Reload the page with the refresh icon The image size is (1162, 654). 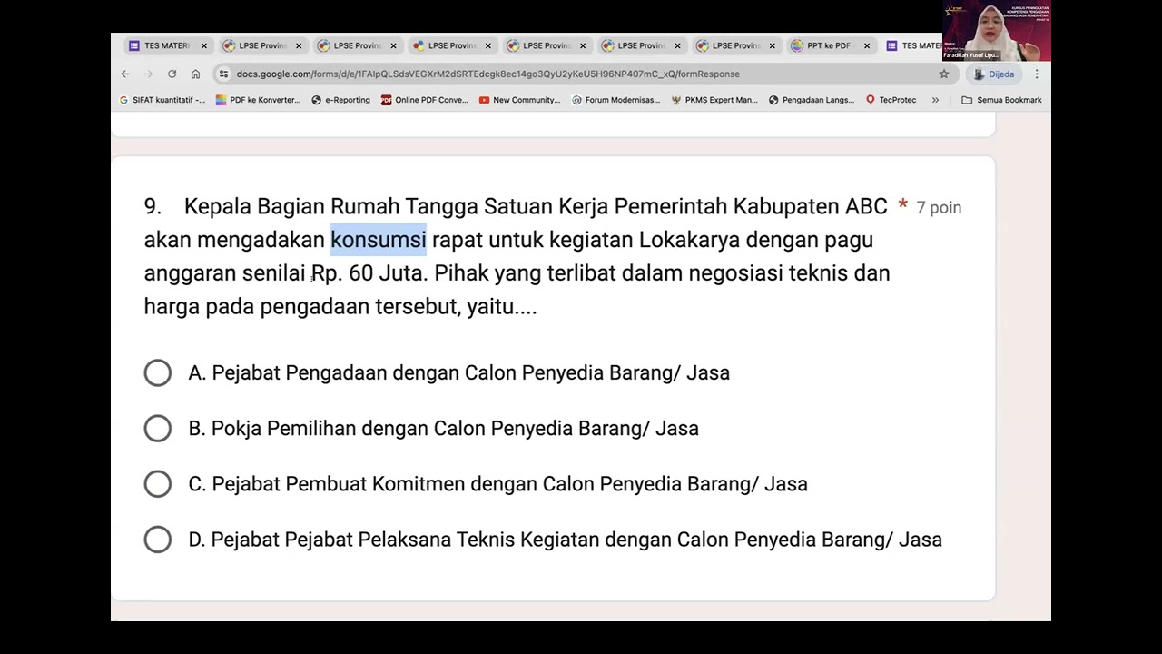(x=172, y=74)
